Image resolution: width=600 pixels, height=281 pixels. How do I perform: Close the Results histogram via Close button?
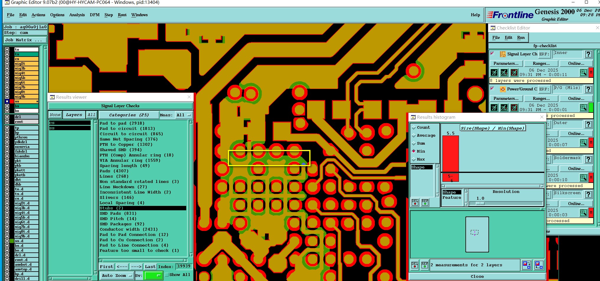click(477, 277)
